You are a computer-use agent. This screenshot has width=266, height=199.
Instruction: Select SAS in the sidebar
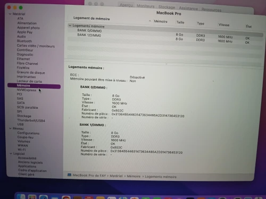20,99
